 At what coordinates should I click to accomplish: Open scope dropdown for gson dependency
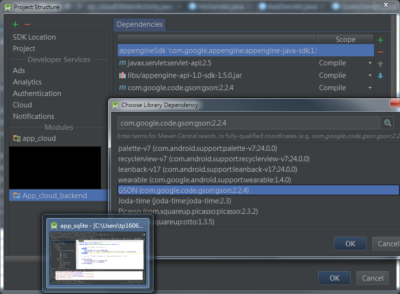pos(370,88)
